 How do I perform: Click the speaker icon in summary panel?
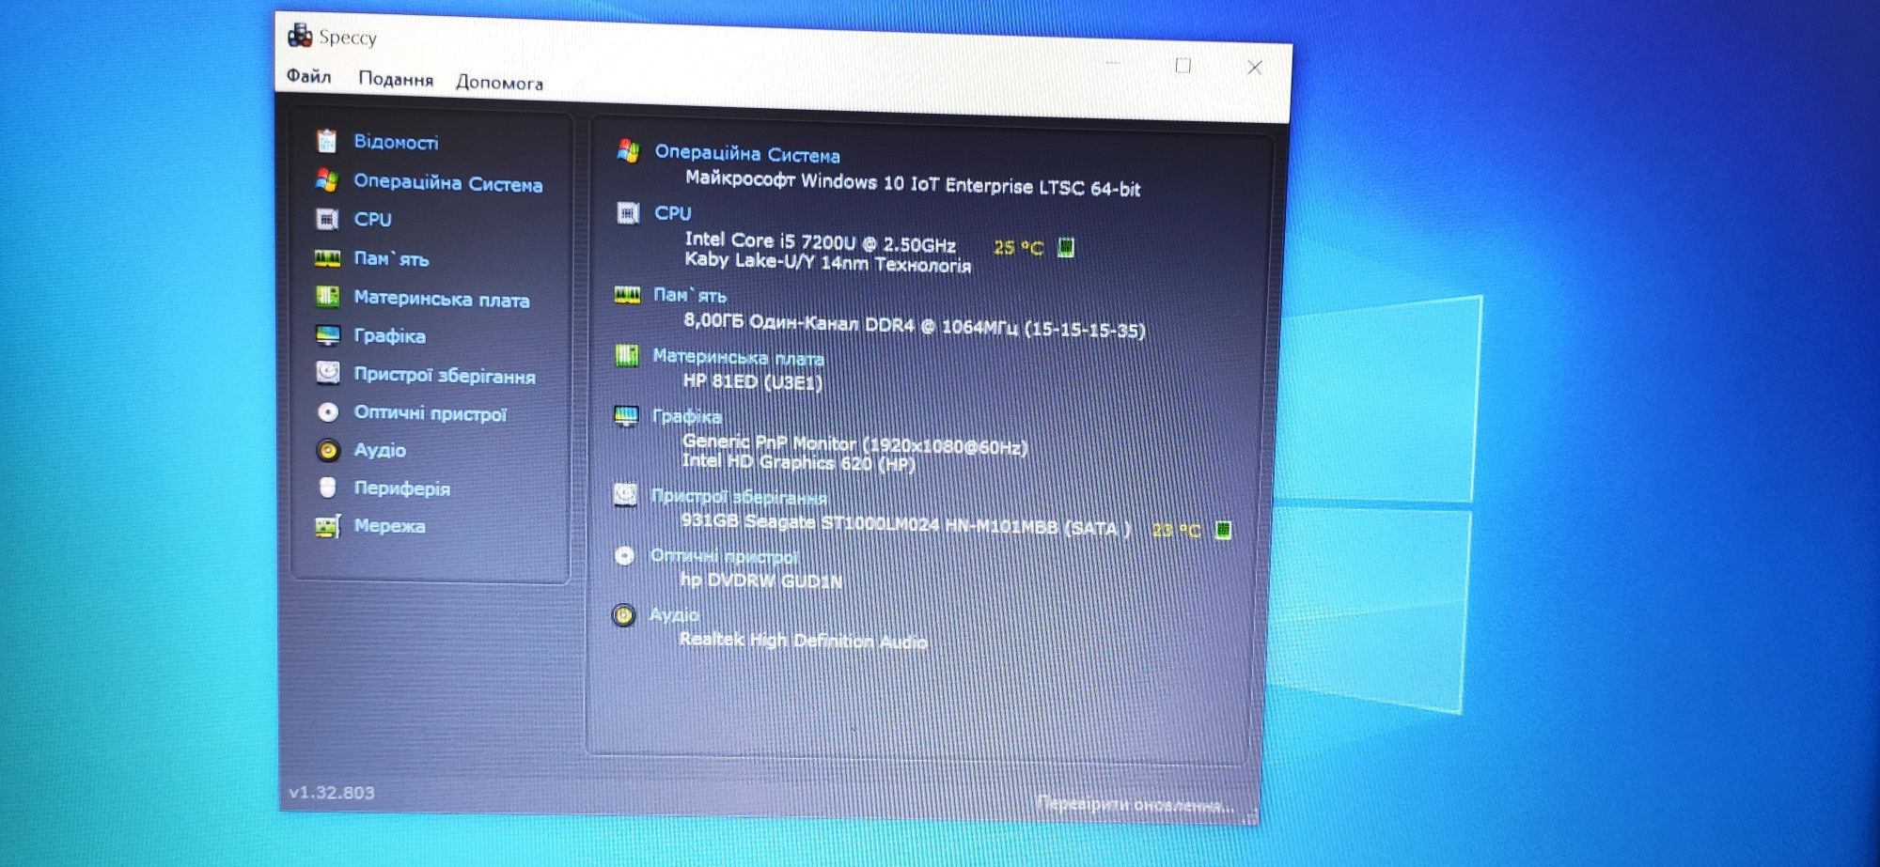(x=624, y=615)
